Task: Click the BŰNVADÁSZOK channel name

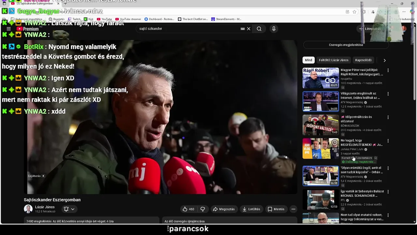Action: tap(350, 126)
